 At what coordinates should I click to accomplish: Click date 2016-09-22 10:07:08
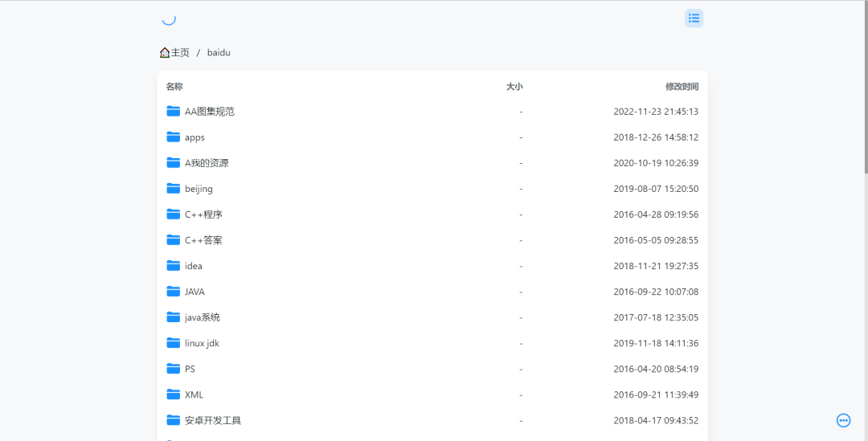(656, 292)
